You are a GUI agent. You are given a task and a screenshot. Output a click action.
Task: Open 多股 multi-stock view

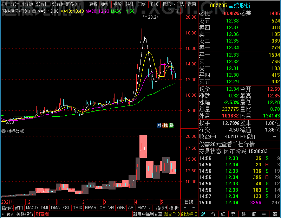coord(117,4)
